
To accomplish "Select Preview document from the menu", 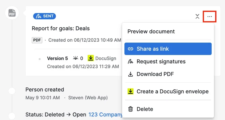I will pos(151,31).
